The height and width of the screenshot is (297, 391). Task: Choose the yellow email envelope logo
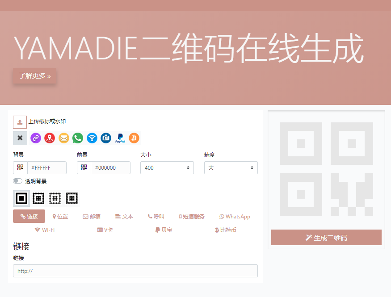64,138
